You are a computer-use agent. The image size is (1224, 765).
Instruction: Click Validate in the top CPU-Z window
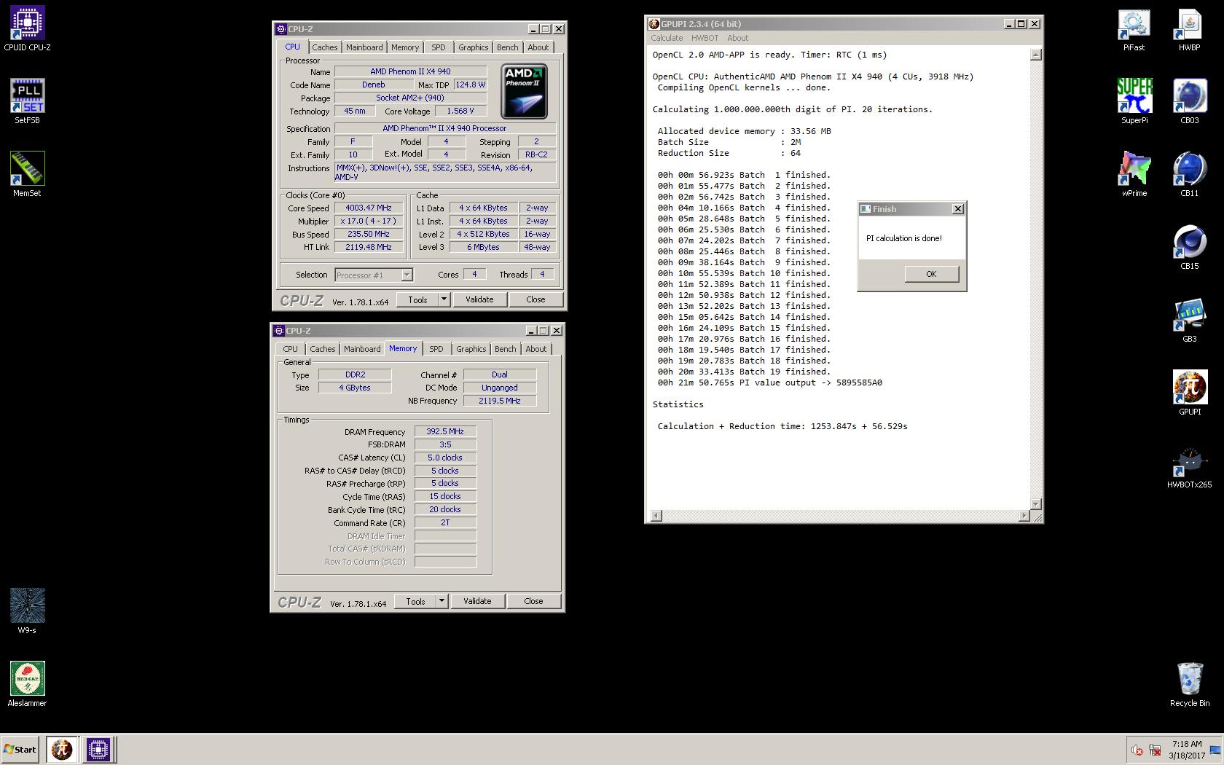(479, 299)
